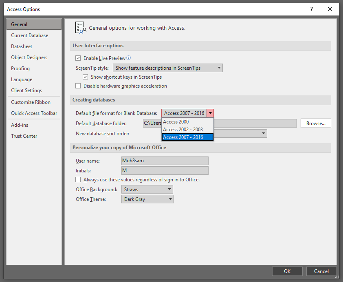The height and width of the screenshot is (282, 343).
Task: Go to Object Designers category
Action: 34,57
